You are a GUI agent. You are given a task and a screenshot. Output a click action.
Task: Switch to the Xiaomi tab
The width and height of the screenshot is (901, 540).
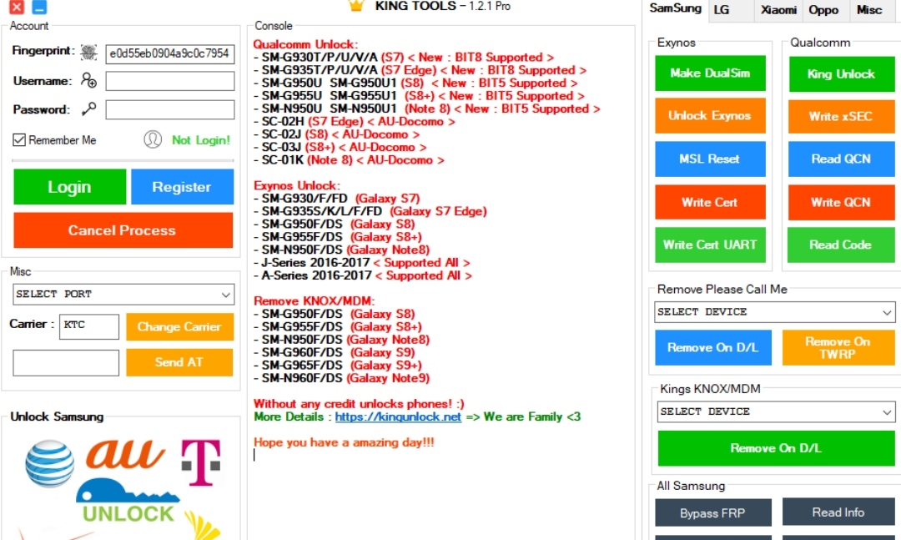(778, 10)
